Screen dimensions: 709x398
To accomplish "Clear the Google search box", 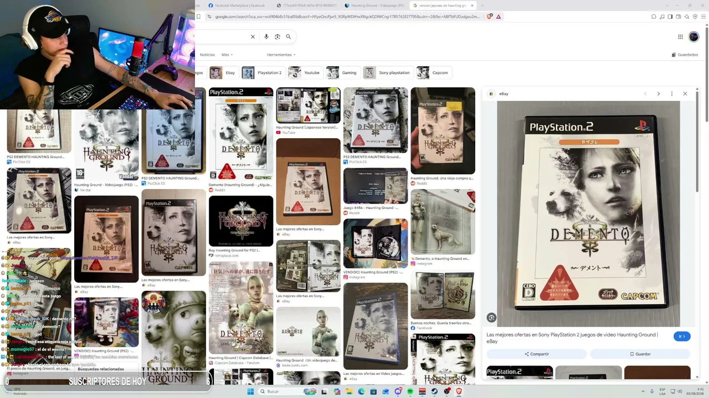I will click(x=253, y=36).
